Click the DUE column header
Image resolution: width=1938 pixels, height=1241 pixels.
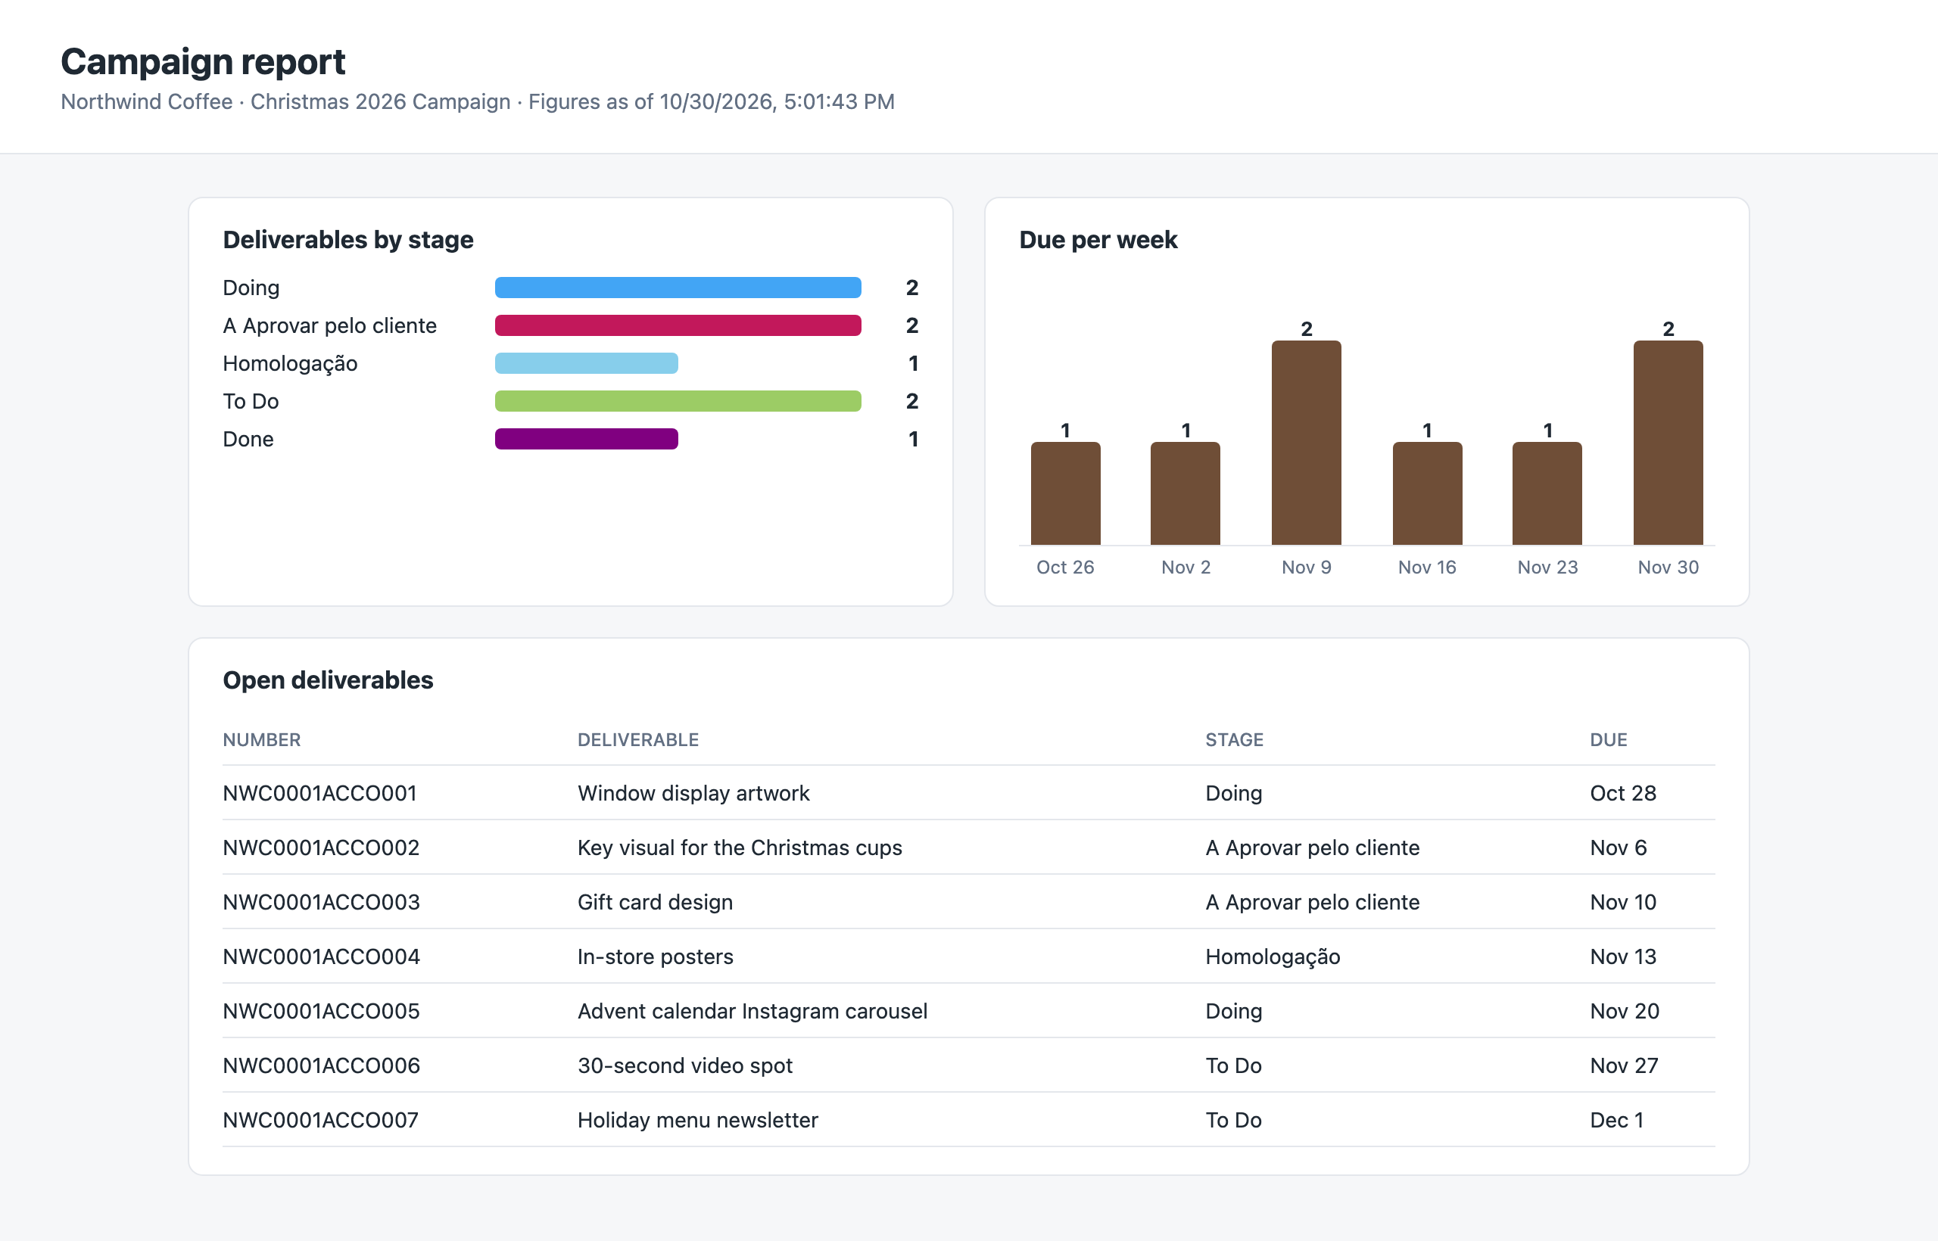coord(1608,740)
